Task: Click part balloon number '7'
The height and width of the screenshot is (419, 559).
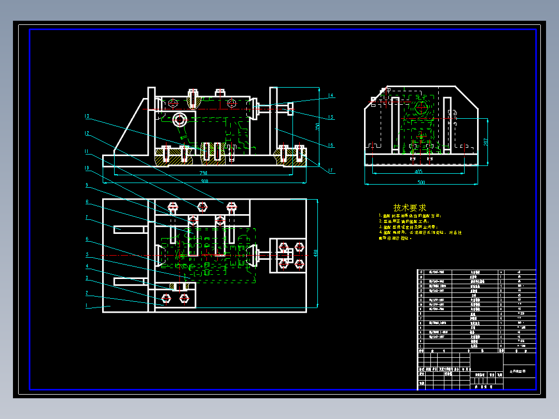Action: point(87,217)
